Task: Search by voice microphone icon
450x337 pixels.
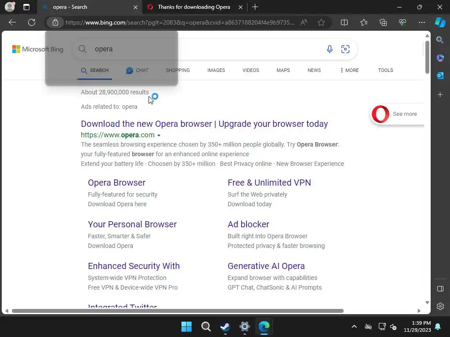Action: 330,49
